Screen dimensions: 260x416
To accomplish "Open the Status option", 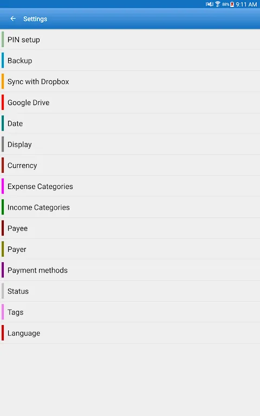I will click(x=130, y=291).
